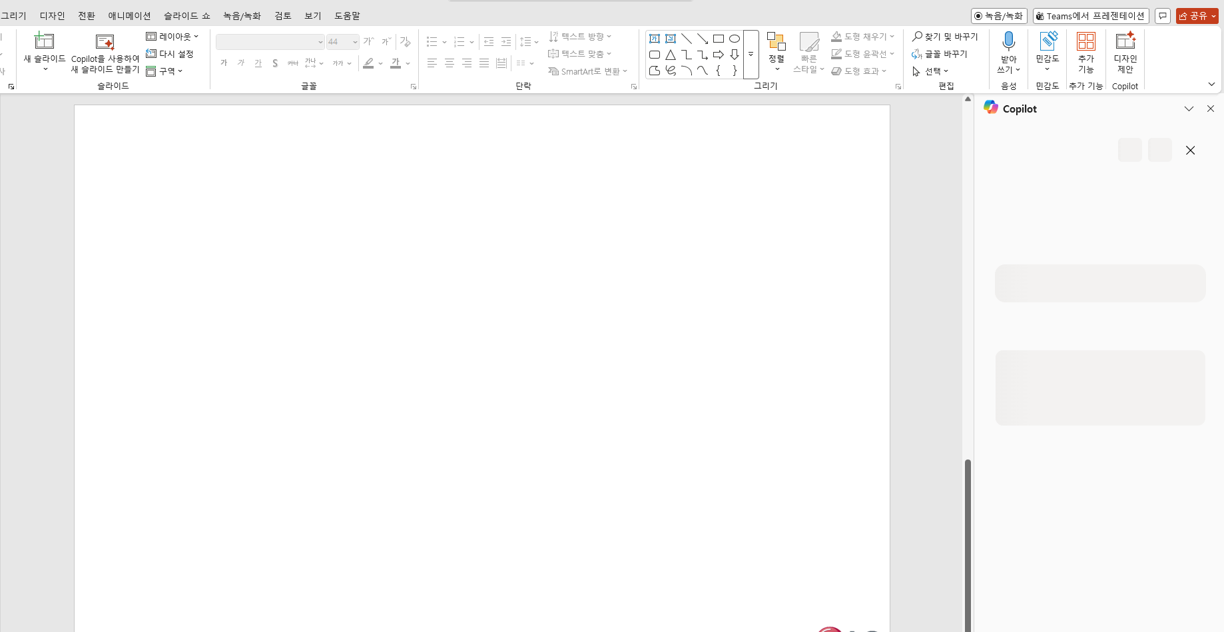
Task: Open the 검토 review tab
Action: pyautogui.click(x=283, y=15)
